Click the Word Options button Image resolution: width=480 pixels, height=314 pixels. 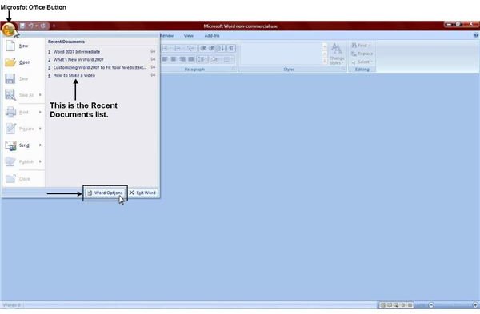click(105, 193)
